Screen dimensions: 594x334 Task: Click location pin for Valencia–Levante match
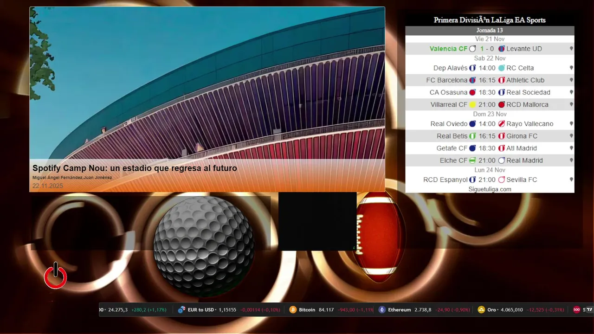click(x=571, y=49)
